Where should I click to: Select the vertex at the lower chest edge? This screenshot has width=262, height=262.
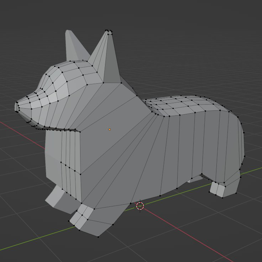tap(80, 174)
